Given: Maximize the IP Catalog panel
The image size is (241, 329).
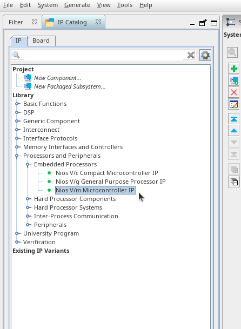Looking at the screenshot, I should coord(214,23).
